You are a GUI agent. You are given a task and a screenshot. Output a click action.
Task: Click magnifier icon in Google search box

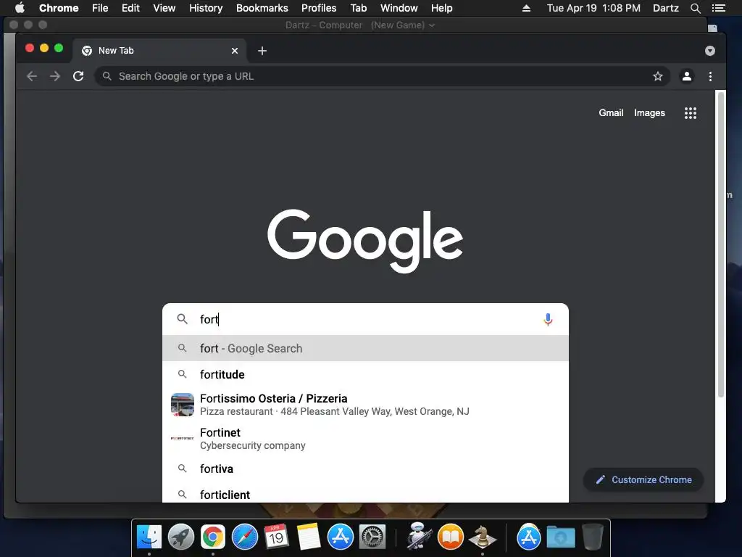coord(182,319)
